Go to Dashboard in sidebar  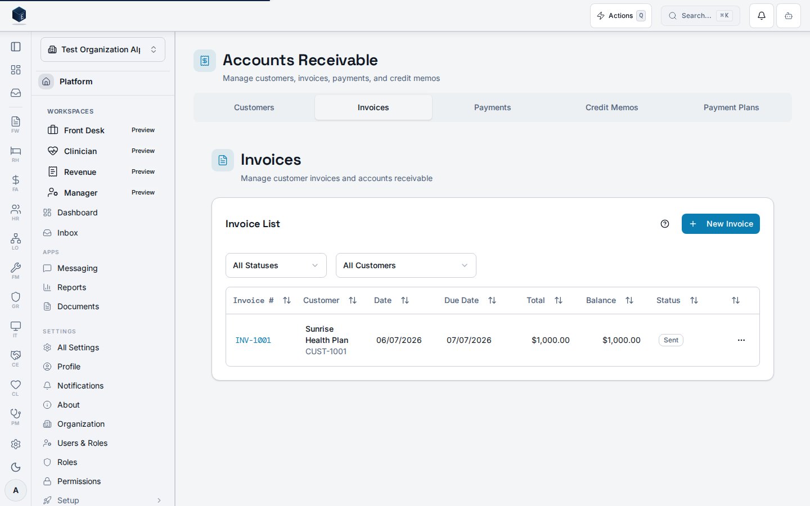(103, 213)
